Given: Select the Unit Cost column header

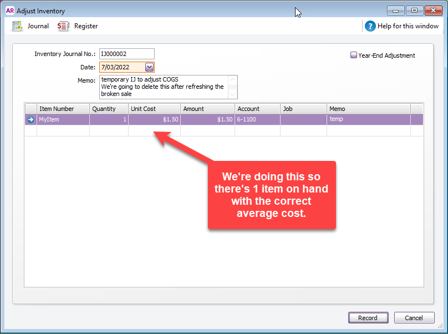Looking at the screenshot, I should 154,109.
